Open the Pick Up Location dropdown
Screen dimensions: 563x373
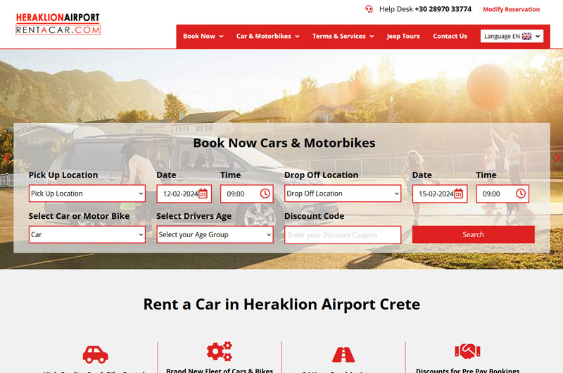tap(87, 194)
